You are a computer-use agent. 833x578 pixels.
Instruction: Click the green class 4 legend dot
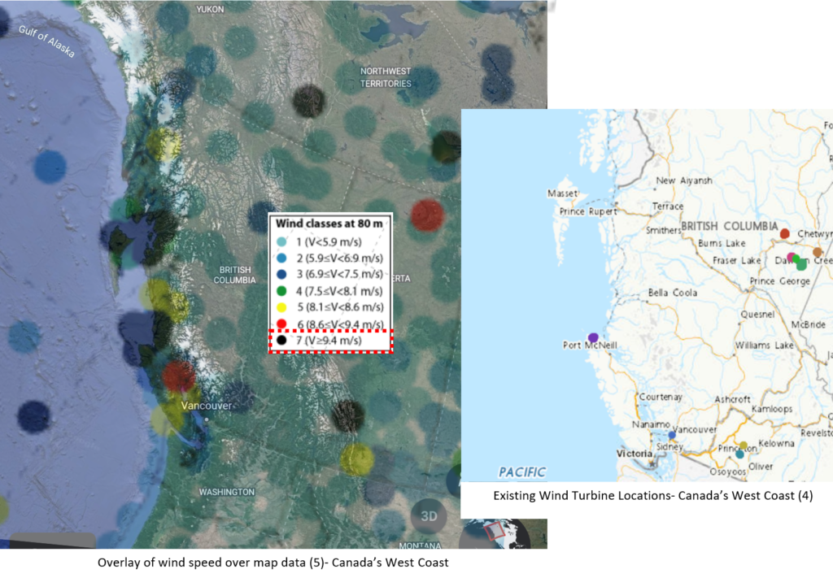[x=281, y=290]
